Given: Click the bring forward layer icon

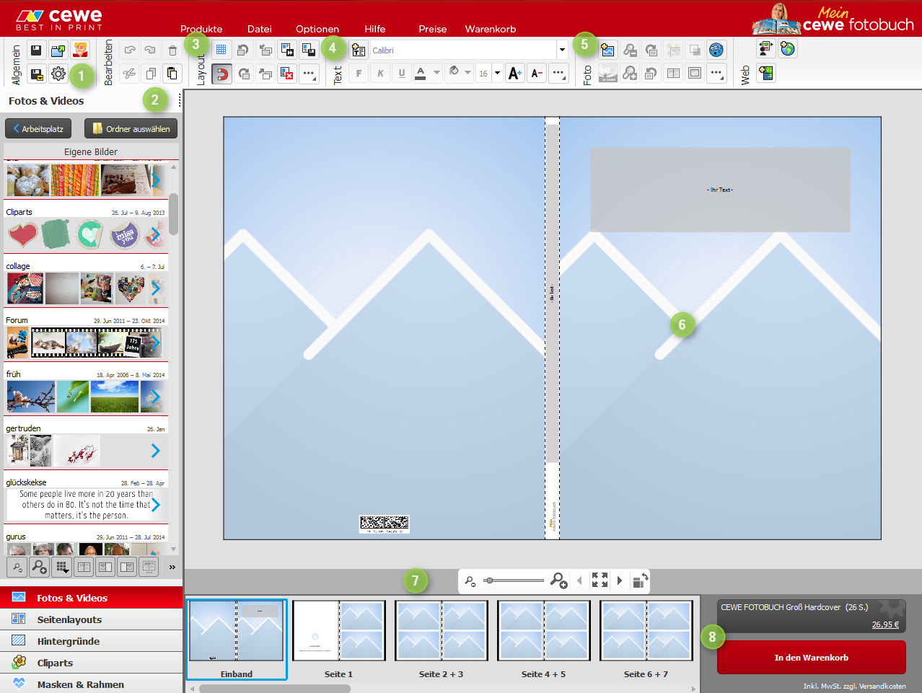Looking at the screenshot, I should click(x=265, y=50).
